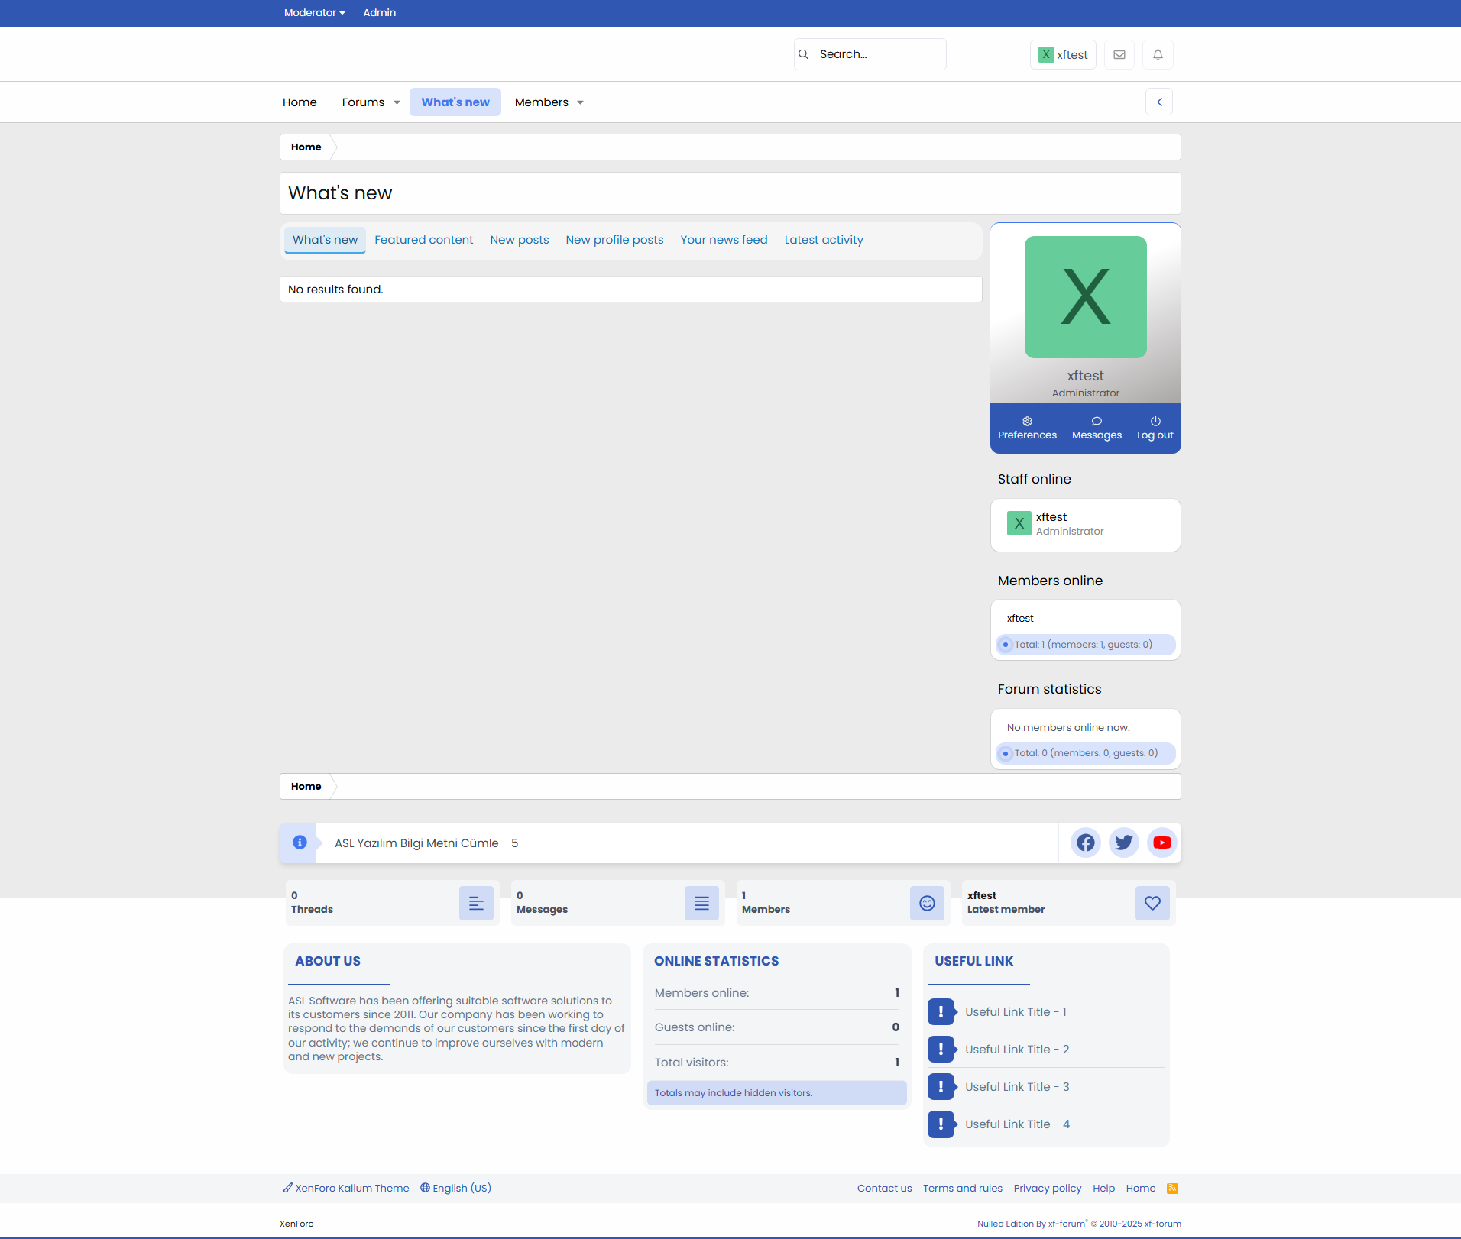Click Useful Link Title - 2

(x=1016, y=1050)
